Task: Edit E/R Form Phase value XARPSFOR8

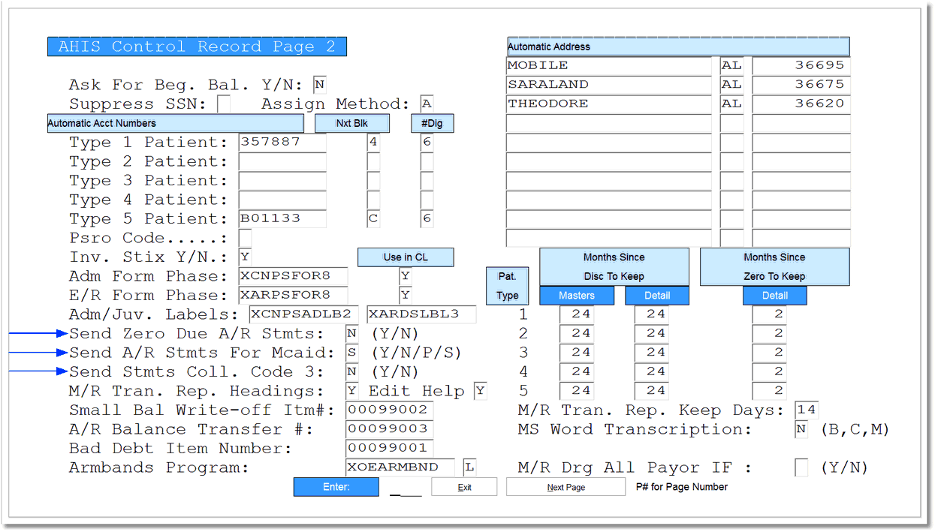Action: tap(294, 296)
